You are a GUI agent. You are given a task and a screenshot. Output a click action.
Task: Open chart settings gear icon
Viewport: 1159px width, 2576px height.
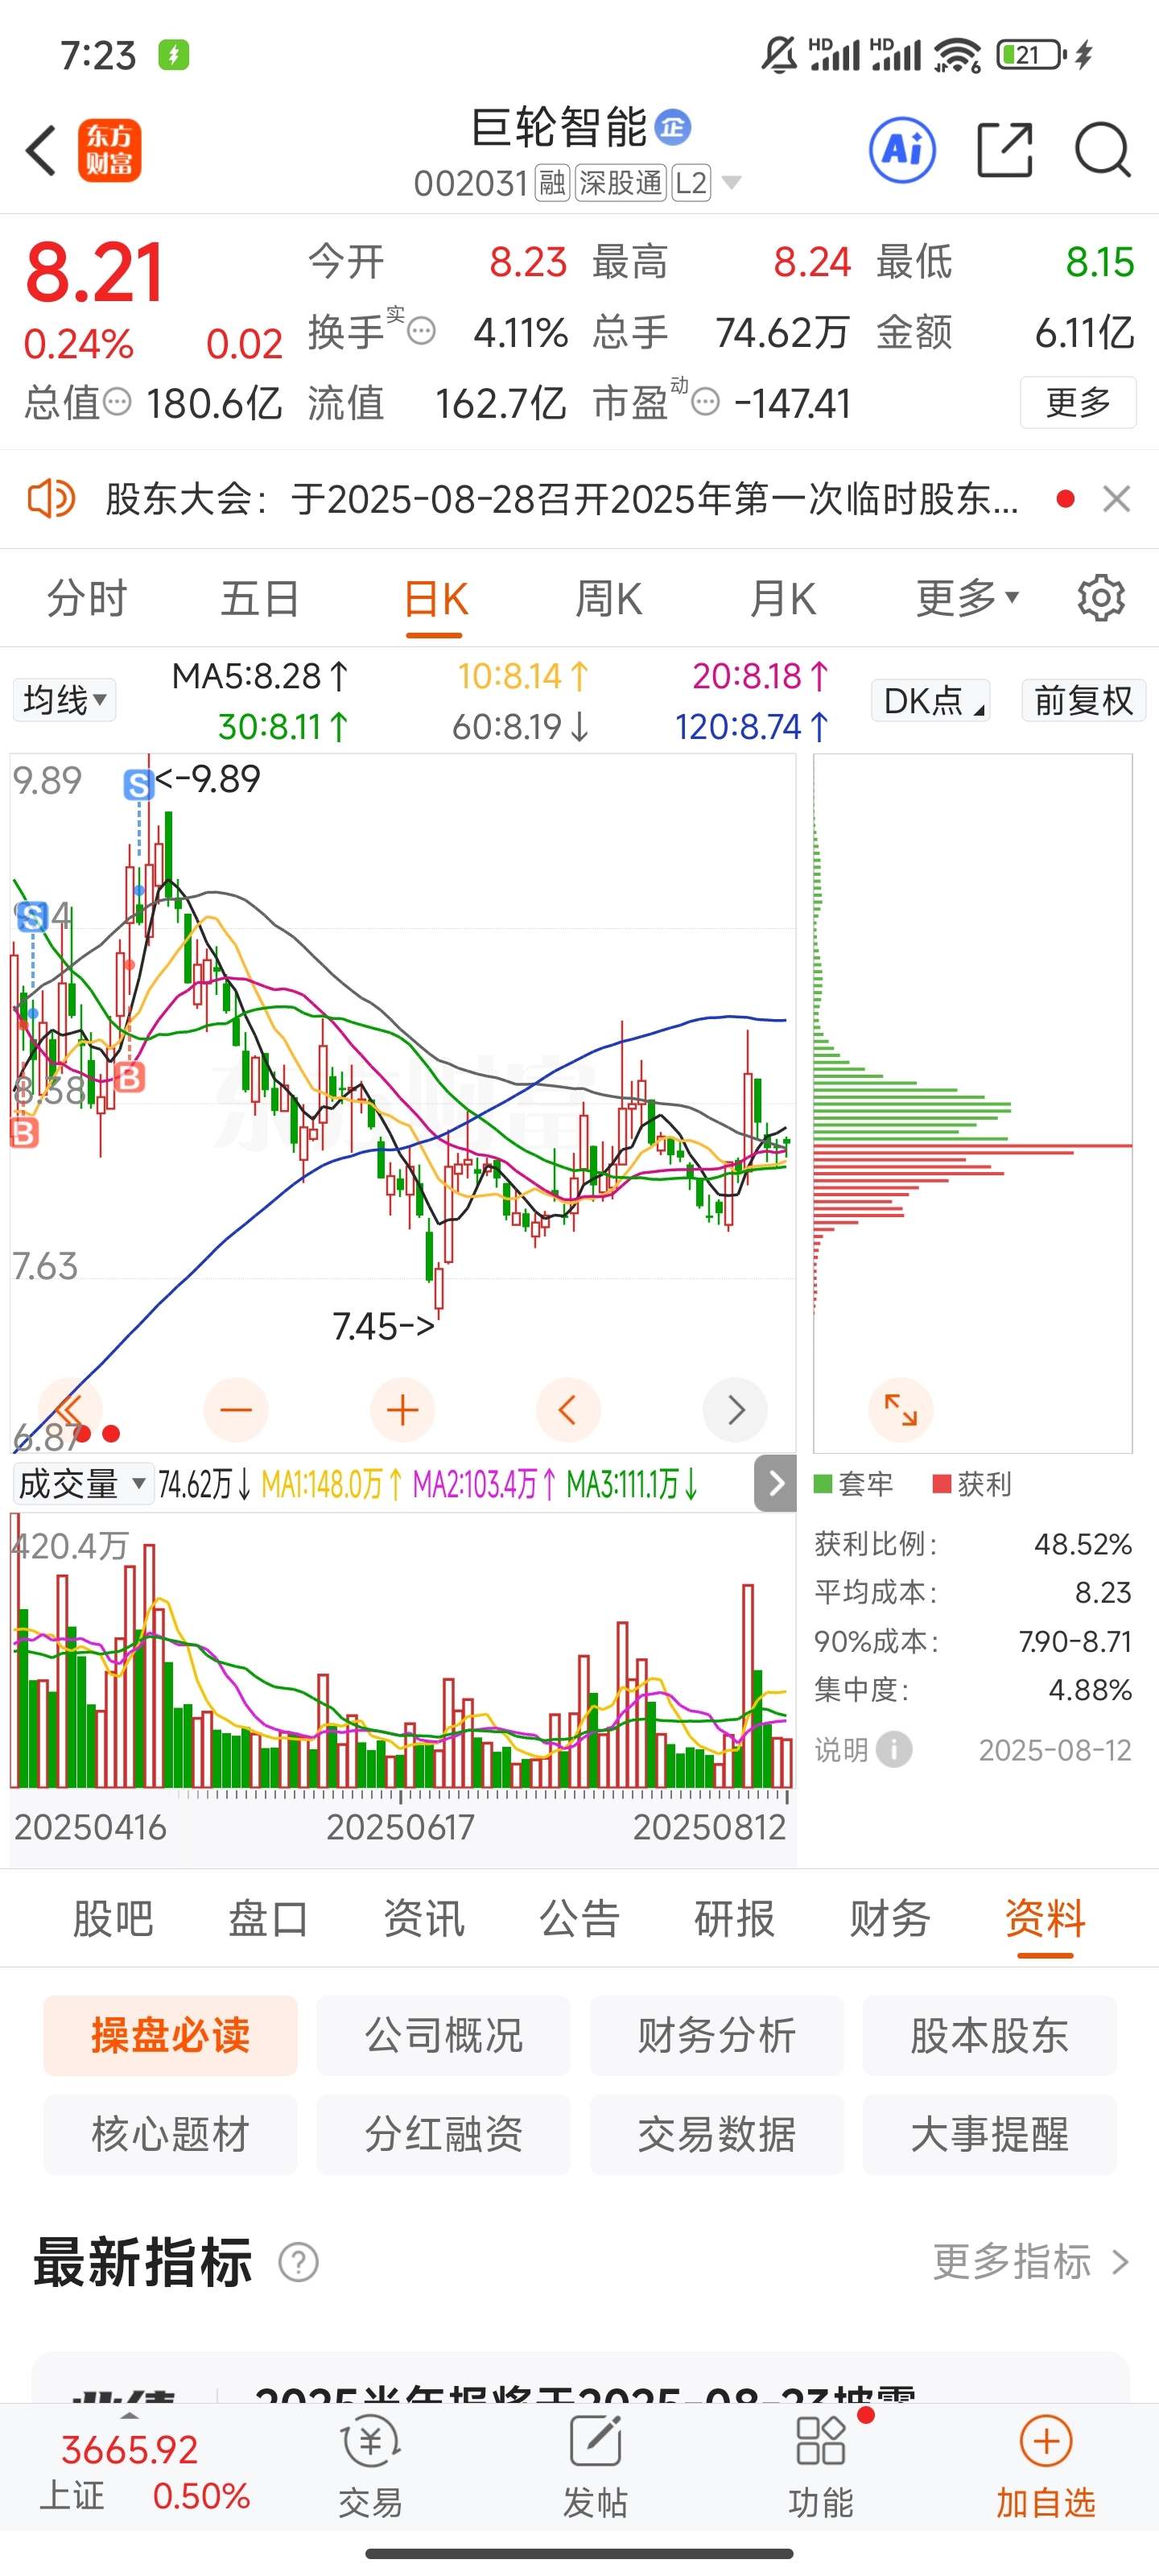click(x=1101, y=598)
